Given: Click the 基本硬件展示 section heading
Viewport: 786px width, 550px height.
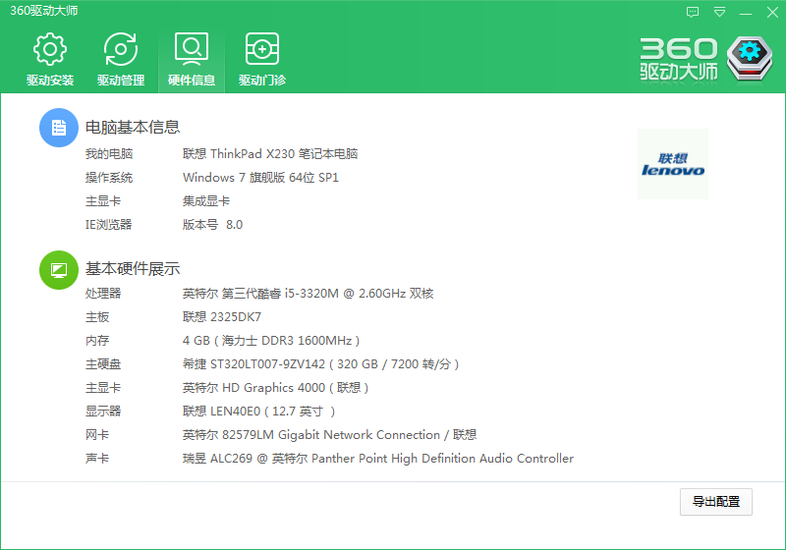Looking at the screenshot, I should tap(133, 269).
